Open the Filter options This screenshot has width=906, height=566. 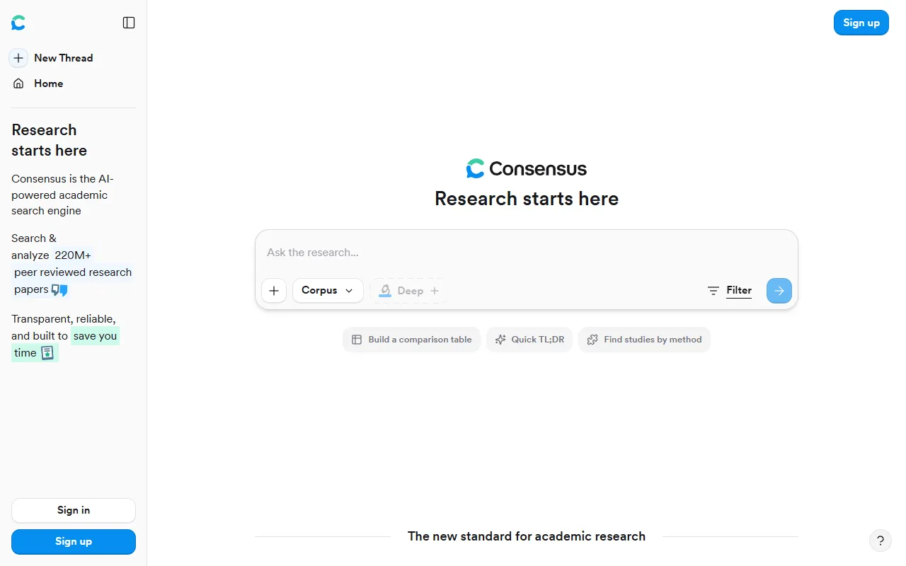(730, 290)
